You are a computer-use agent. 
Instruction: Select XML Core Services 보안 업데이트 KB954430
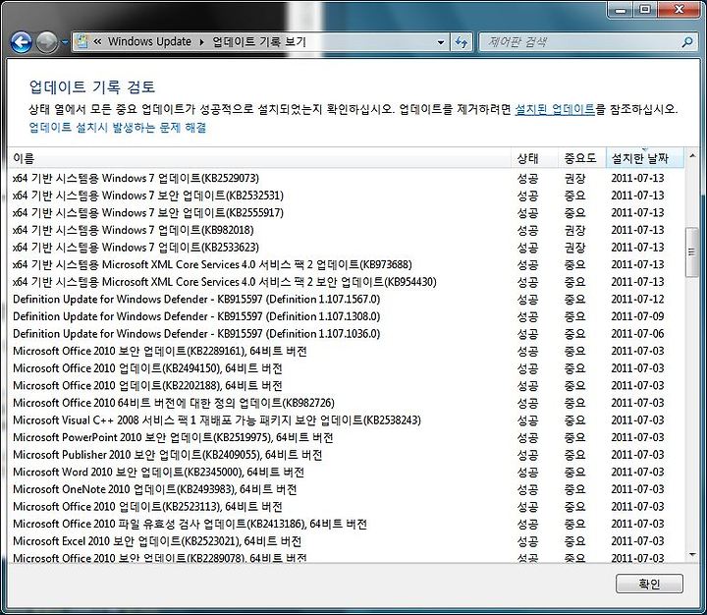click(x=345, y=282)
